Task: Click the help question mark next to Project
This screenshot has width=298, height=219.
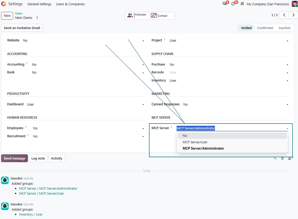Action: [164, 39]
